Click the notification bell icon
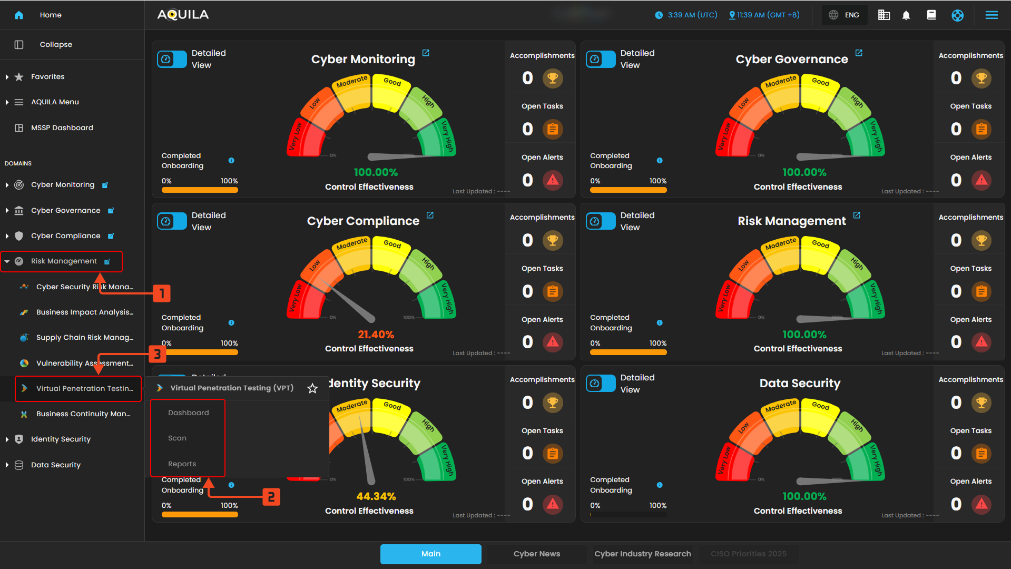1011x569 pixels. (906, 15)
